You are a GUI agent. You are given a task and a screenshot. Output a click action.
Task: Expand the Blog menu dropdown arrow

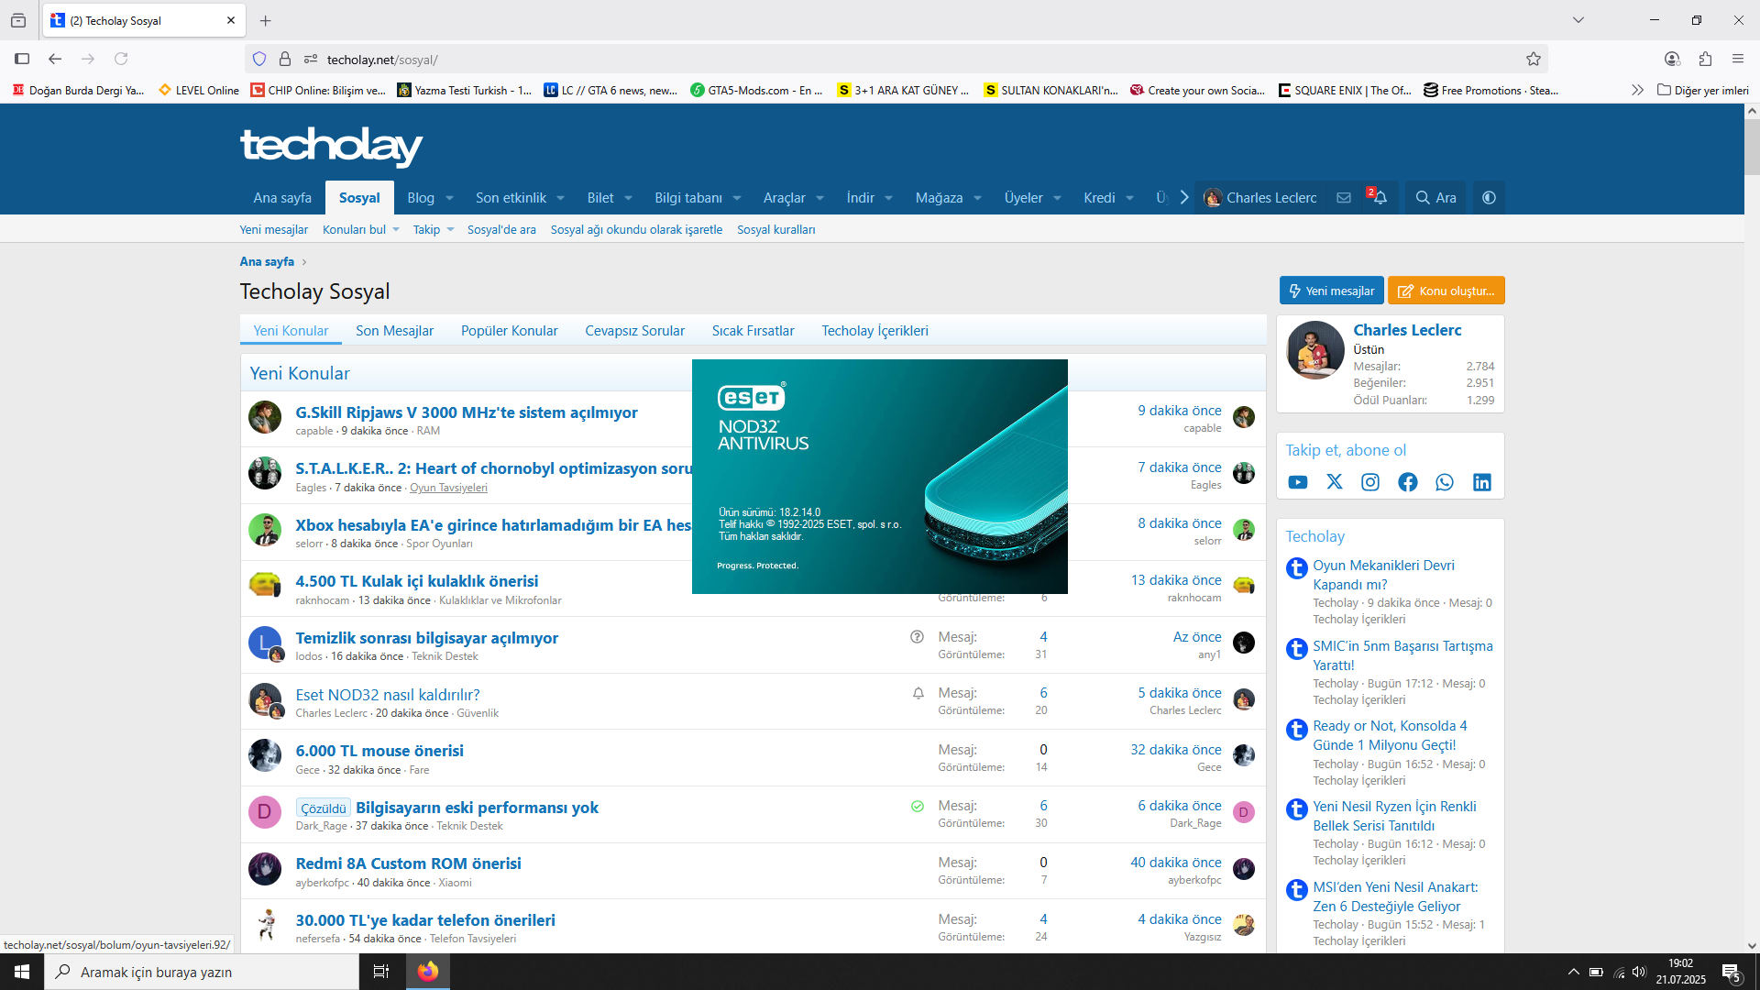pos(450,198)
